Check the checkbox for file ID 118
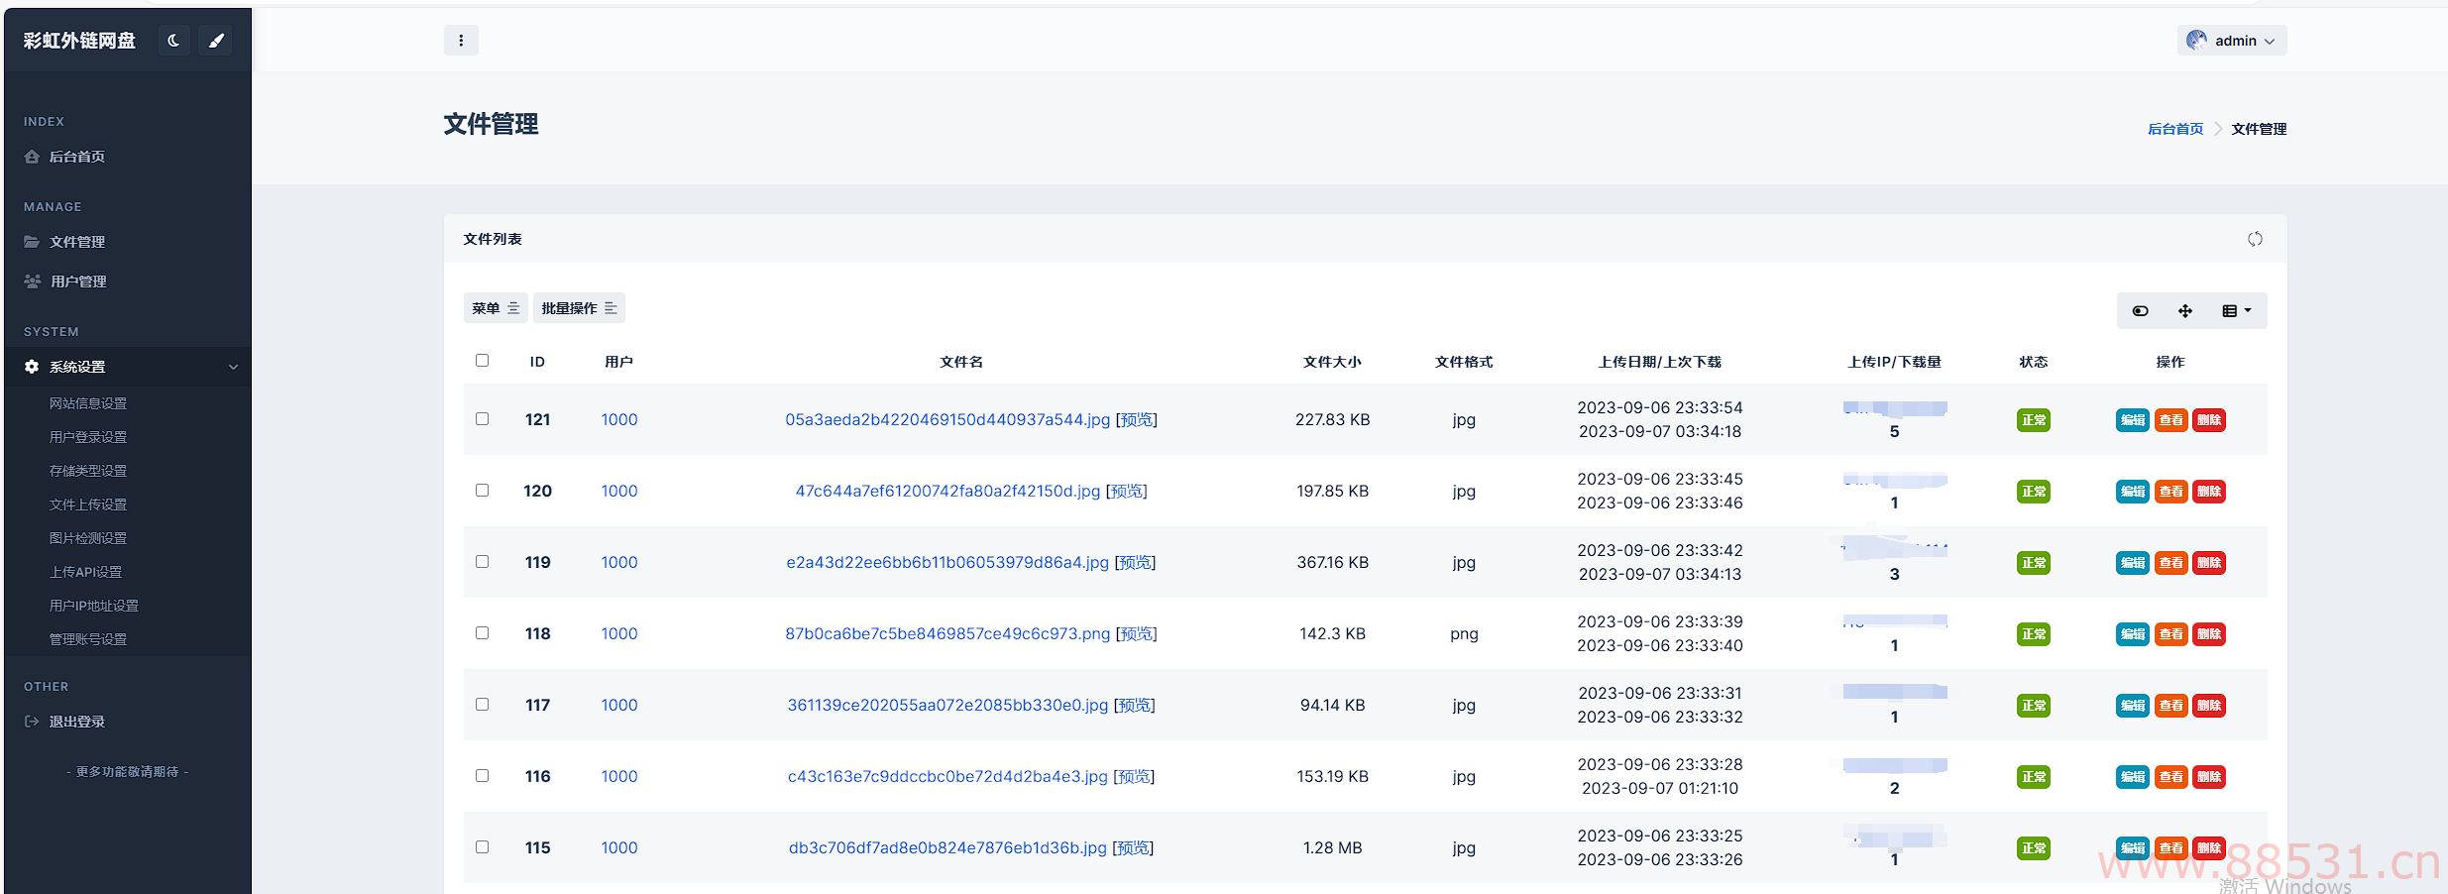Image resolution: width=2448 pixels, height=894 pixels. [x=483, y=633]
